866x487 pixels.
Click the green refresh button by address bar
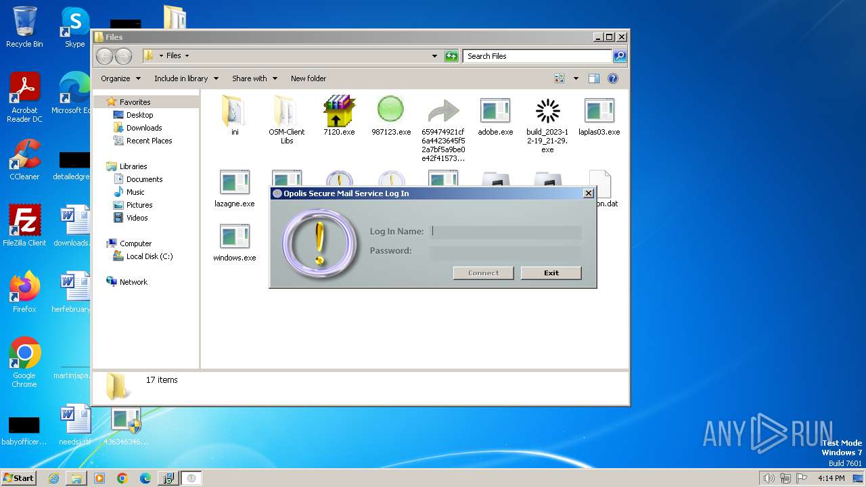(x=451, y=56)
